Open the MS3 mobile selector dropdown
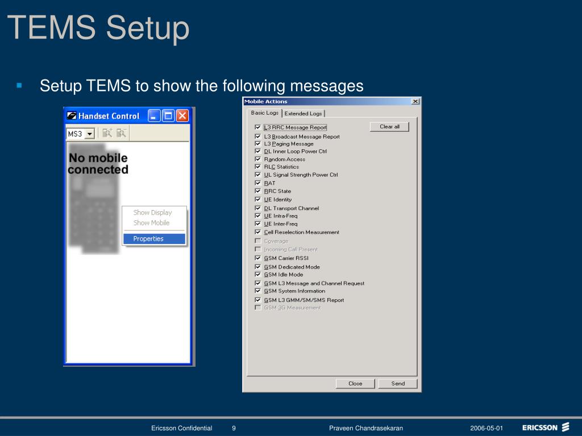The height and width of the screenshot is (436, 582). pos(89,134)
